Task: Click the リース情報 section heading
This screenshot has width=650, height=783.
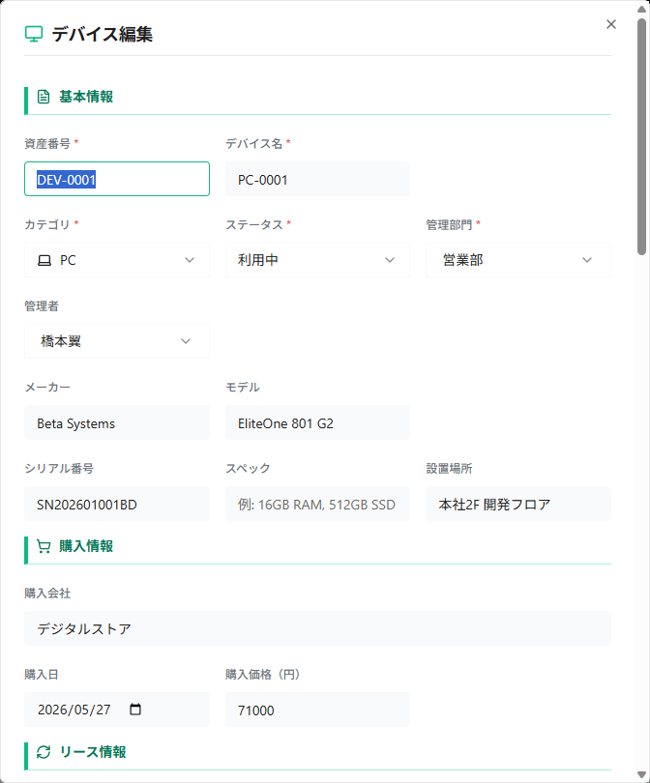Action: (93, 752)
